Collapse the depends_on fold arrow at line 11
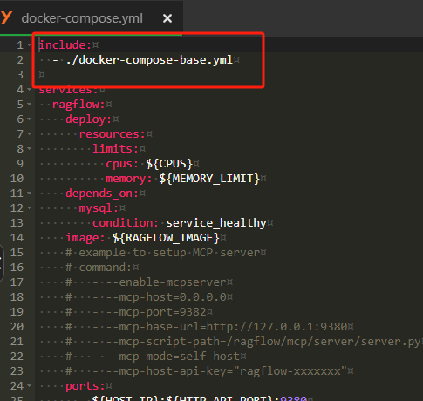Screen dimensions: 423x401 [x=29, y=194]
